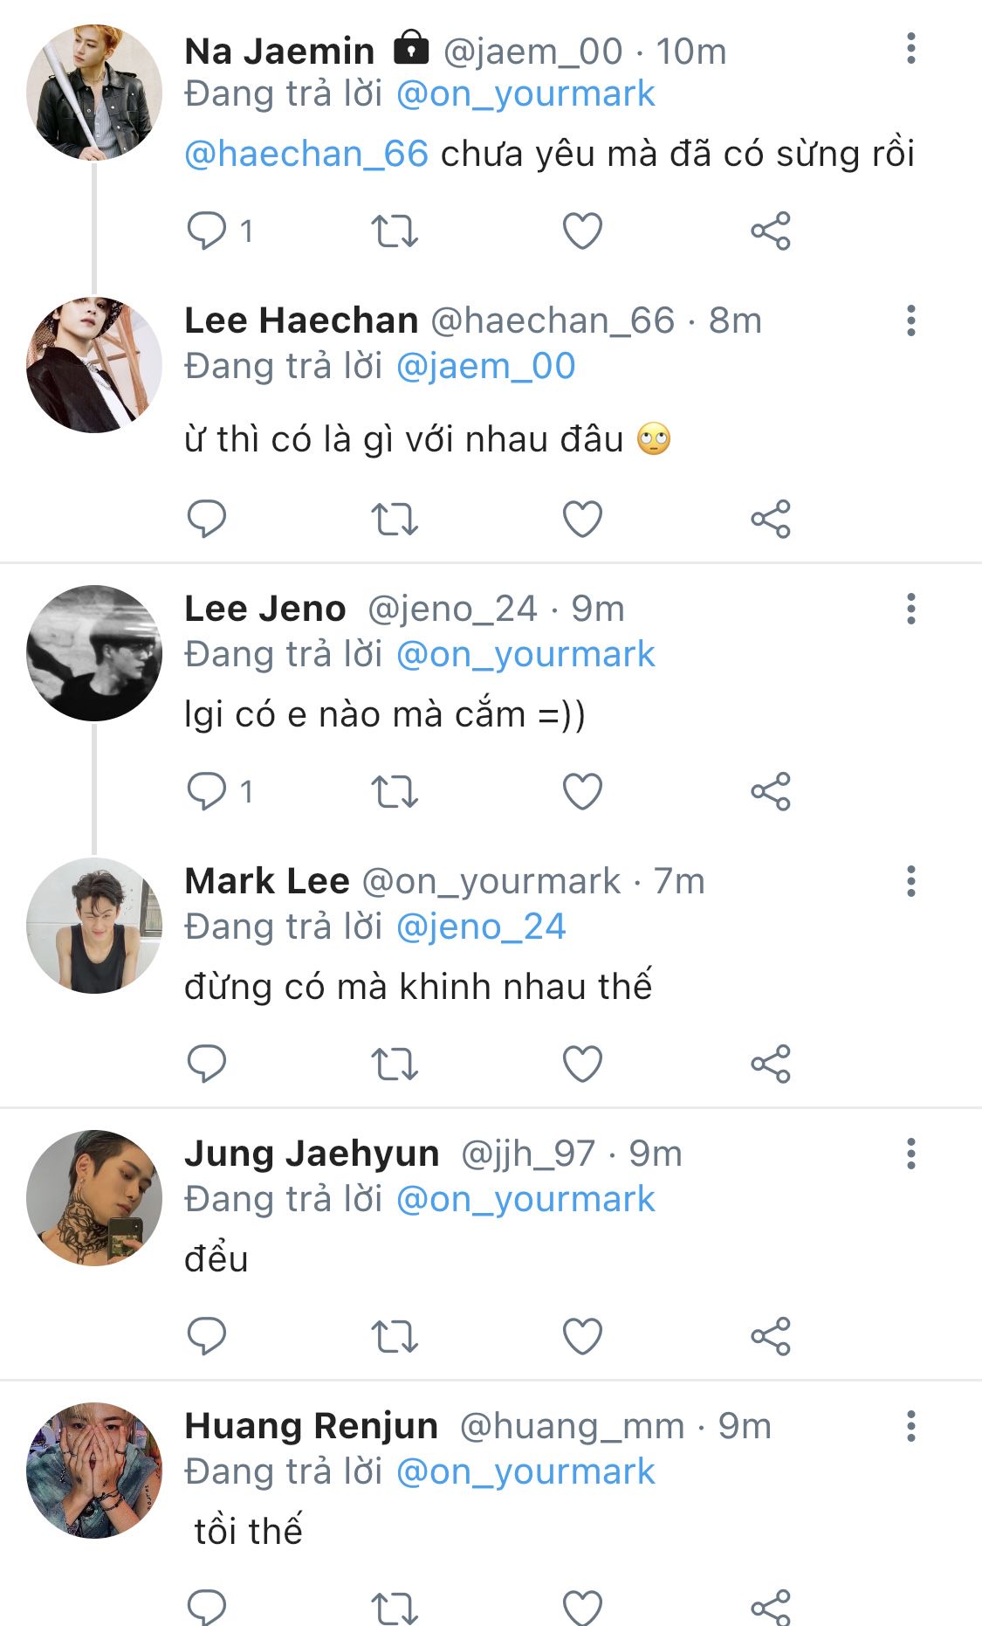View Lee Haechan's profile picture
The width and height of the screenshot is (982, 1626).
point(94,365)
